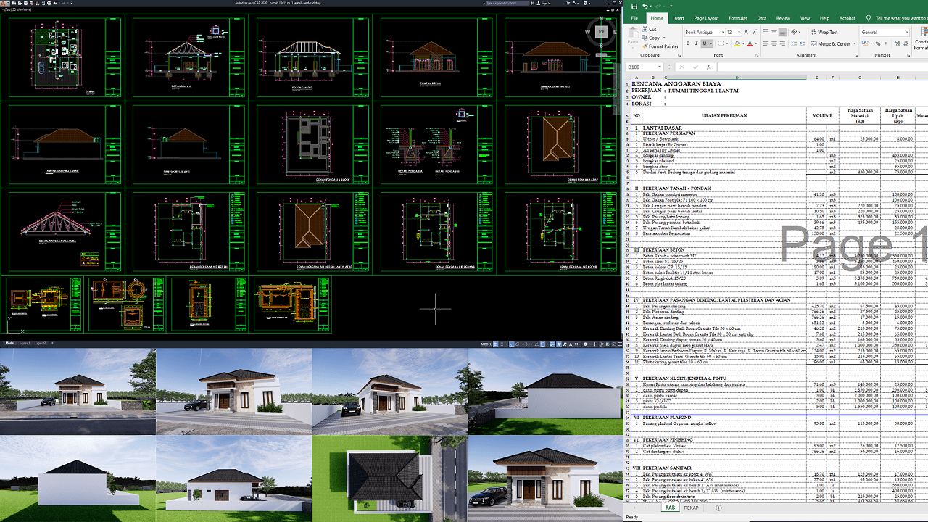
Task: Click the Cut scissors icon in Excel
Action: click(645, 29)
